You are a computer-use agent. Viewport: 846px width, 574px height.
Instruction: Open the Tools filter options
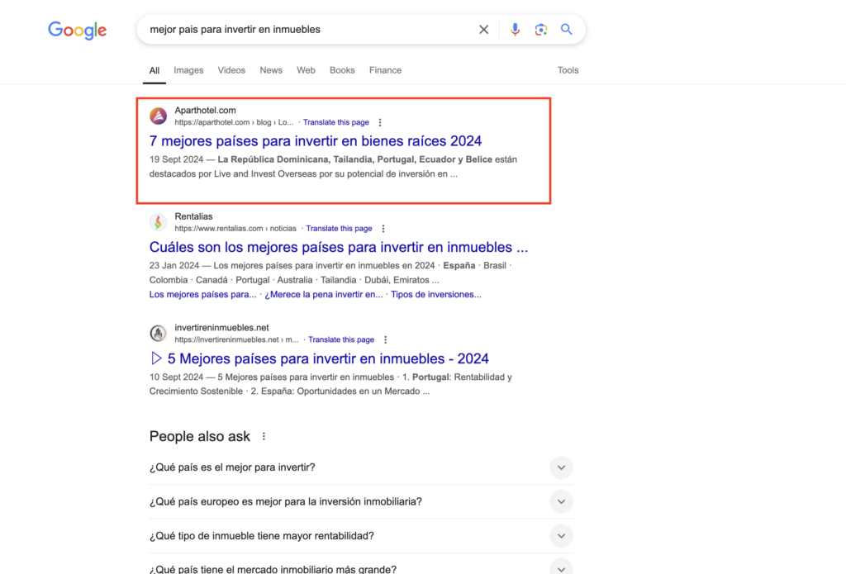[568, 71]
